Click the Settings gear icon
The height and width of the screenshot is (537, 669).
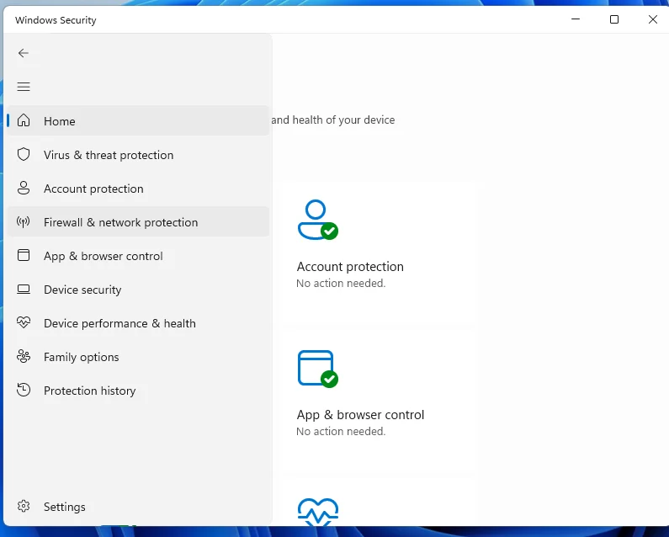point(24,507)
